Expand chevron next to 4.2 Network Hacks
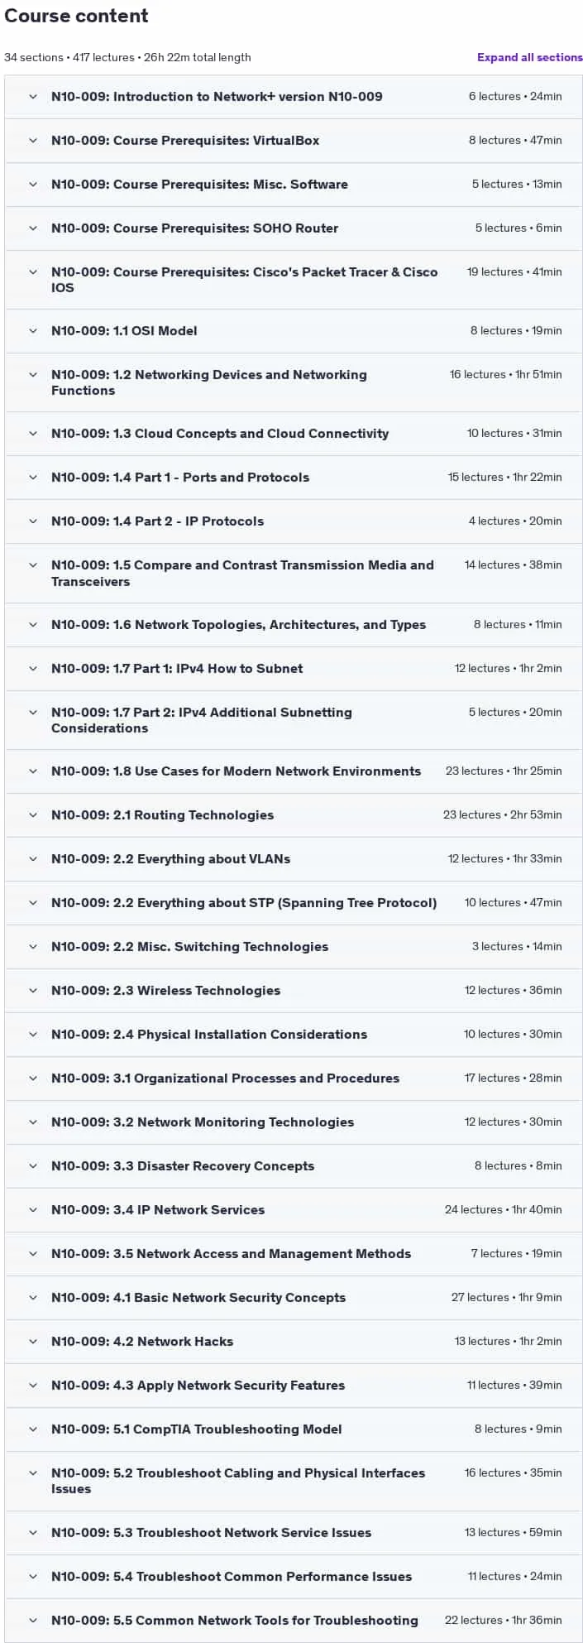This screenshot has height=1643, width=583. tap(33, 1342)
